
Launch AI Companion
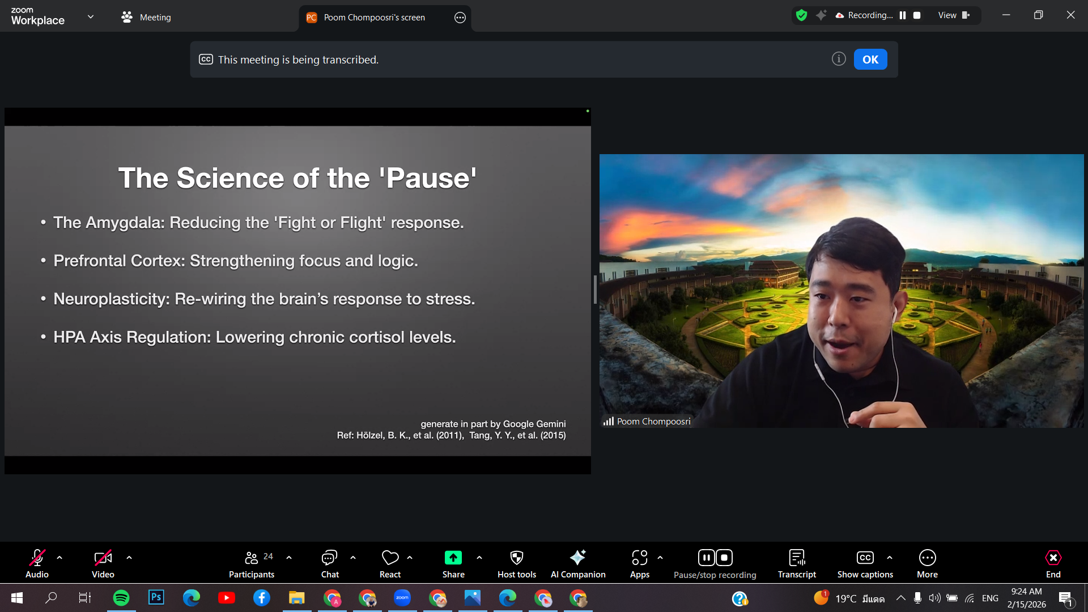click(577, 563)
